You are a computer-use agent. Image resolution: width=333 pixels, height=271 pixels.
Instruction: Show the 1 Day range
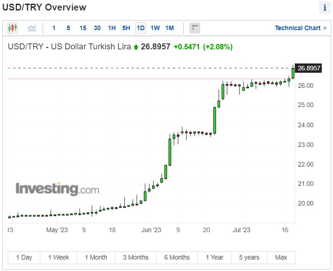coord(24,257)
